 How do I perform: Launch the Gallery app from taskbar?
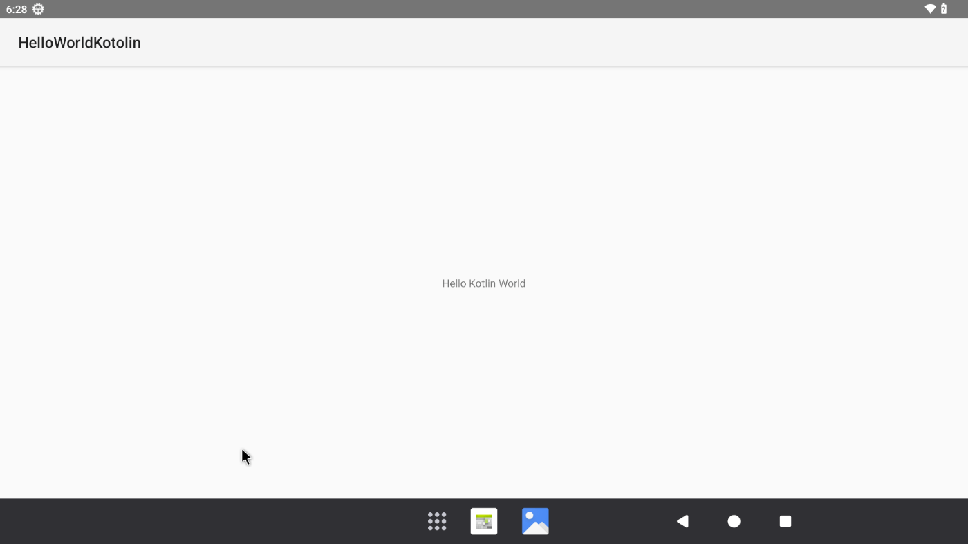click(535, 521)
